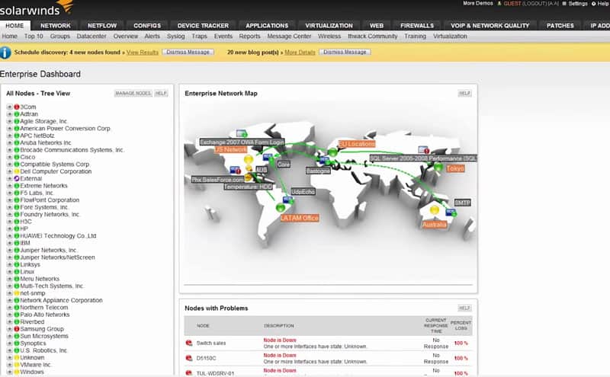
Task: Click the red 3Com status icon
Action: pyautogui.click(x=17, y=107)
